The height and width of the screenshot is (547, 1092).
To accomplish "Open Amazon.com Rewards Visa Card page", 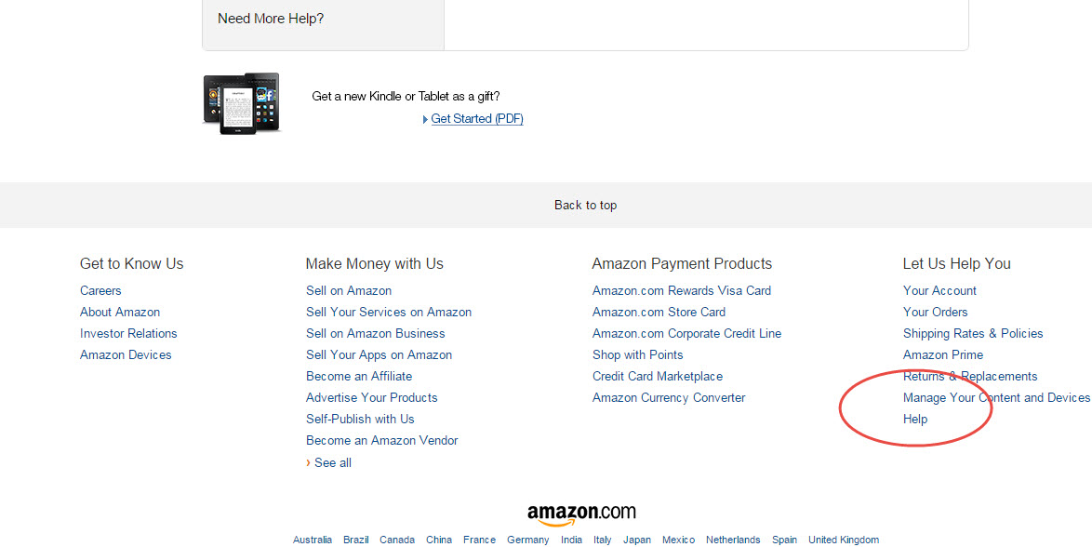I will pos(681,290).
